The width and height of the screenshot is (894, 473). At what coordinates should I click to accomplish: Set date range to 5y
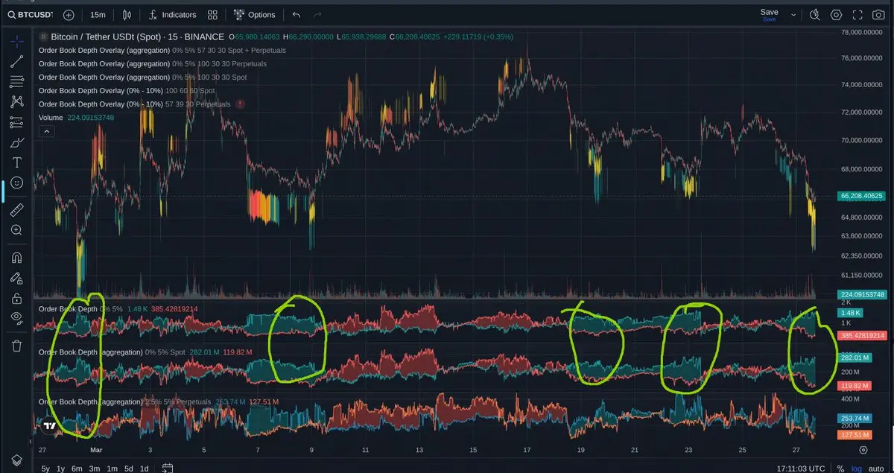45,469
